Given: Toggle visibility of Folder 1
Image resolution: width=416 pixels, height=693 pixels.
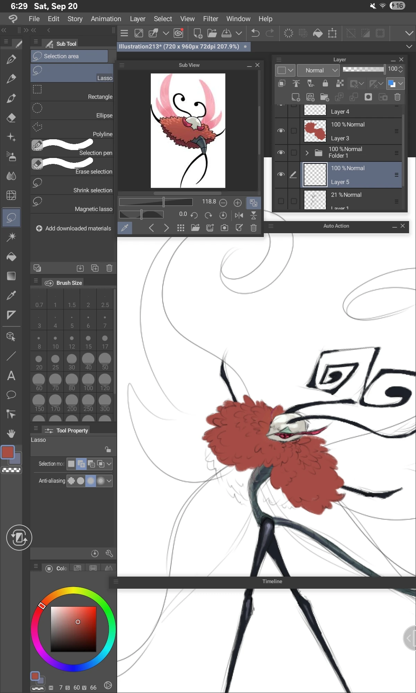Looking at the screenshot, I should (281, 152).
